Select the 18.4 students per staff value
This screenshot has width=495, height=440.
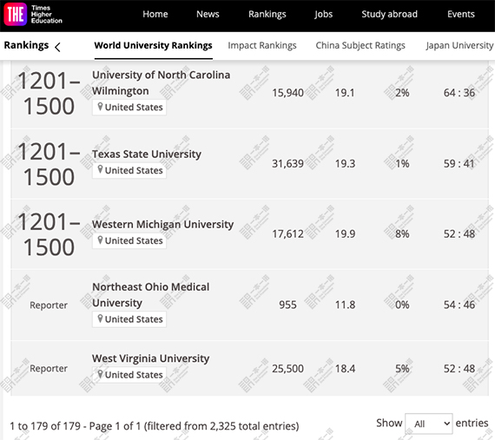345,368
